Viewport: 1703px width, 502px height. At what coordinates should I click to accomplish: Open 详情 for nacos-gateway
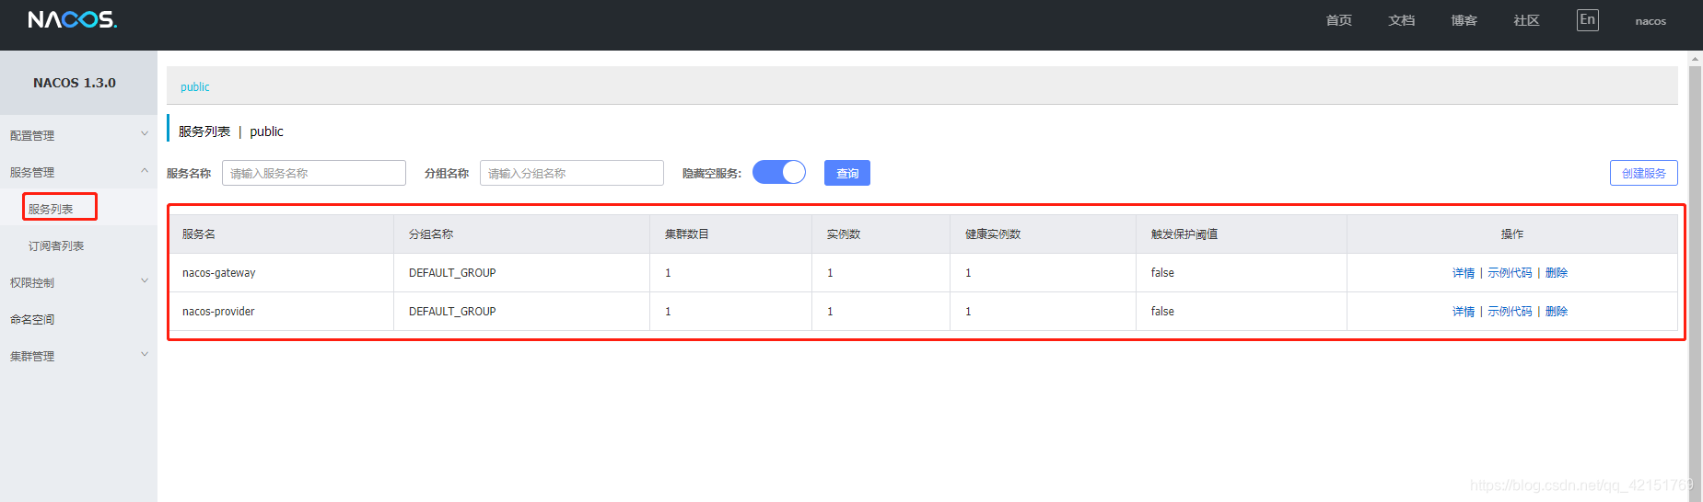(x=1464, y=273)
